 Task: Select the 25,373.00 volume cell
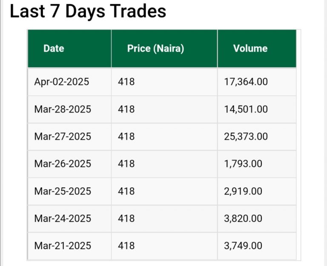(246, 137)
